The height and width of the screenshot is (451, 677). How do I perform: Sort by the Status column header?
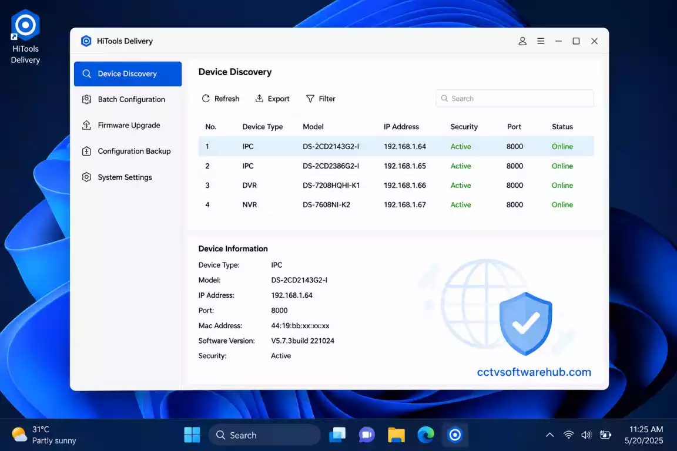point(562,126)
